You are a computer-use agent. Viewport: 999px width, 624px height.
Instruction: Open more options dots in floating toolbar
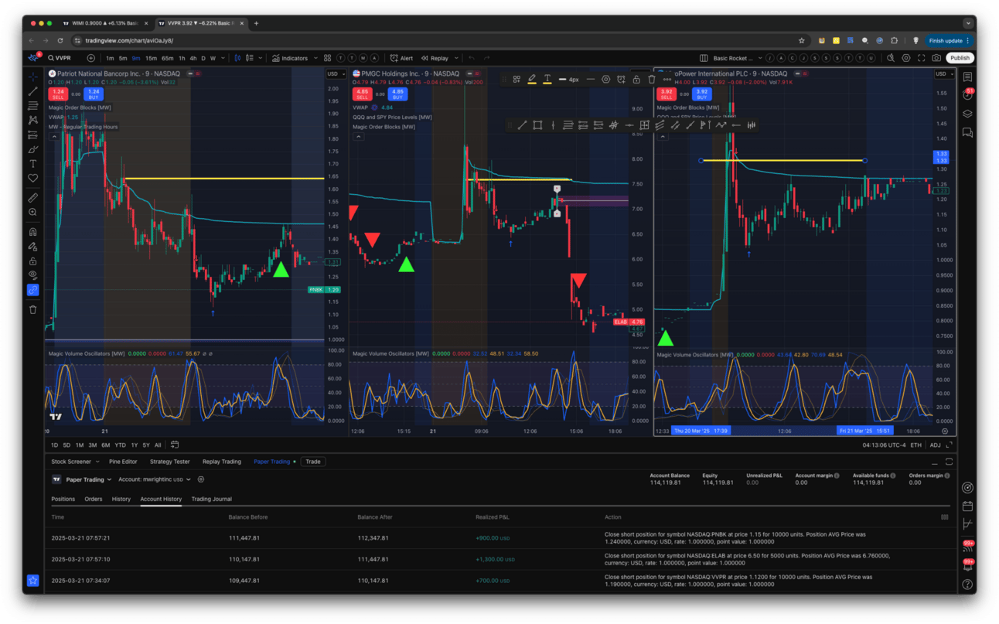tap(667, 79)
